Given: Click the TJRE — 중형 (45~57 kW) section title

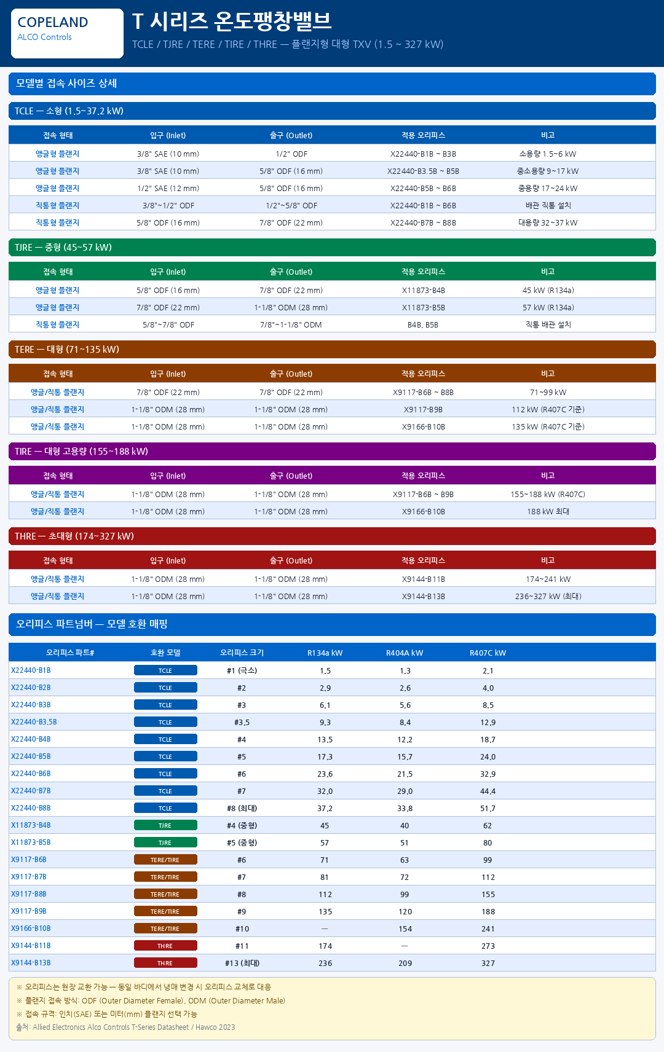Looking at the screenshot, I should point(332,248).
